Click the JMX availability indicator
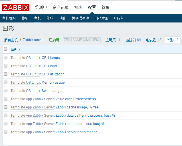182x146 pixels. 88,40
